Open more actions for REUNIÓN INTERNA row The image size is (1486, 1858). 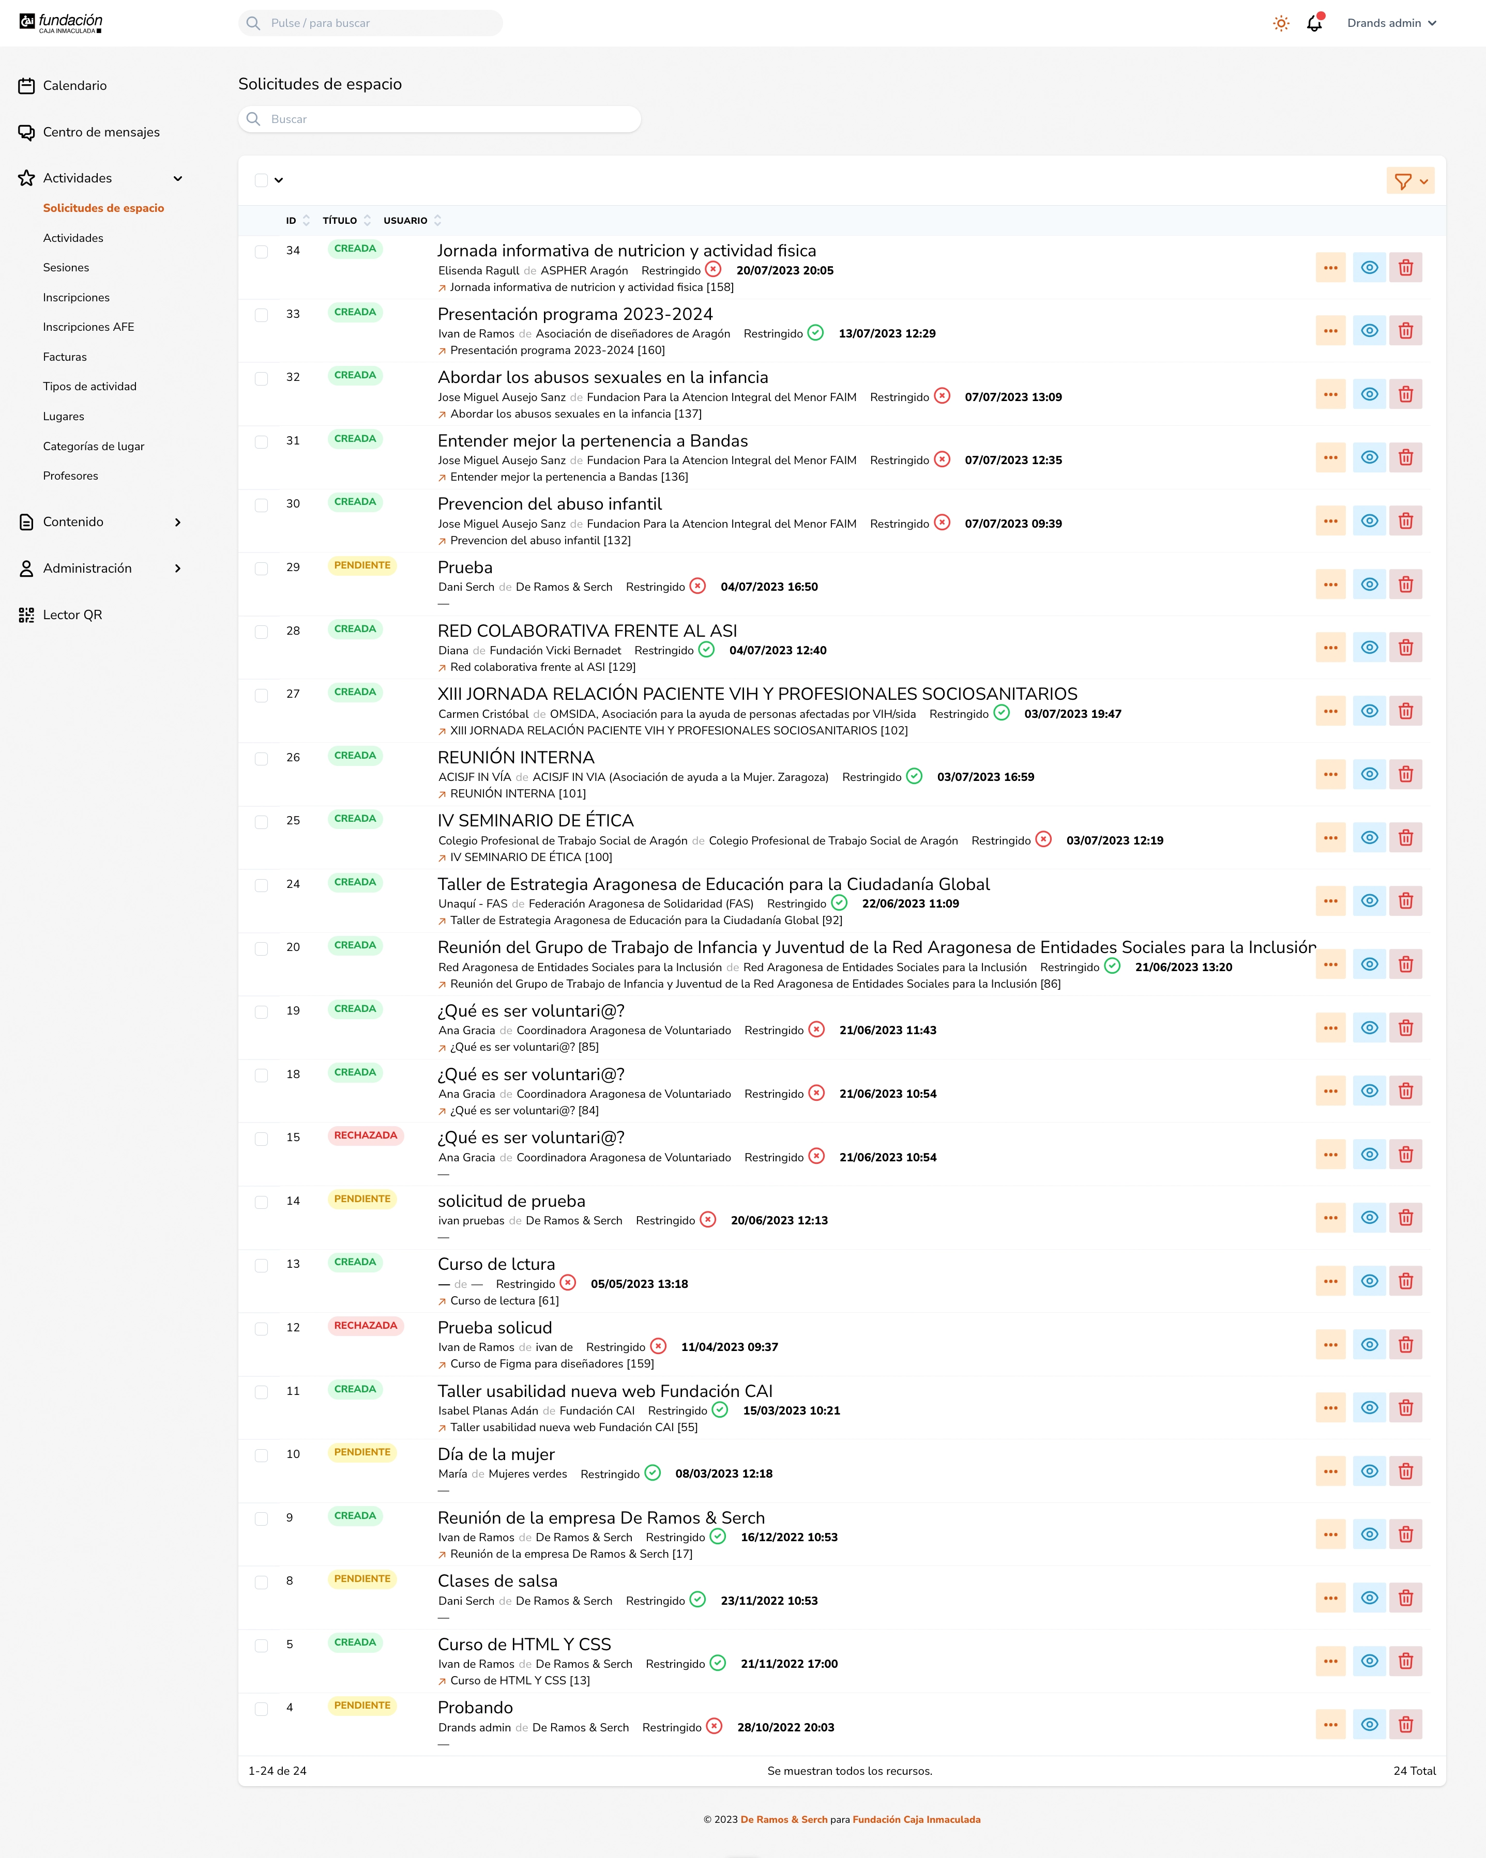1330,775
